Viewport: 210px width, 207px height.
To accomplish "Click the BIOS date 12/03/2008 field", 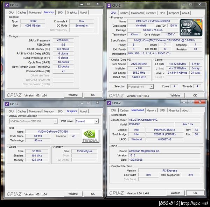I will 164,160.
